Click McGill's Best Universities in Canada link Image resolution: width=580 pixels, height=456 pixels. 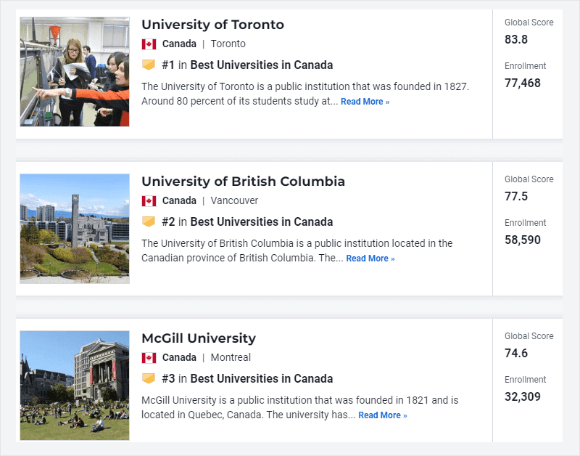pyautogui.click(x=262, y=379)
